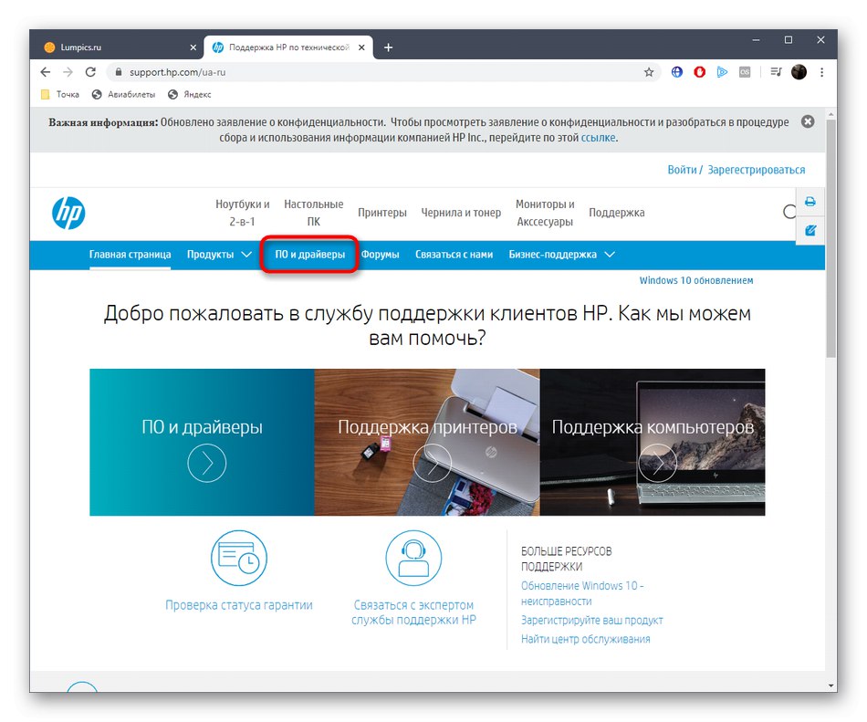The width and height of the screenshot is (867, 722).
Task: Click scrollbar down arrow
Action: click(831, 685)
